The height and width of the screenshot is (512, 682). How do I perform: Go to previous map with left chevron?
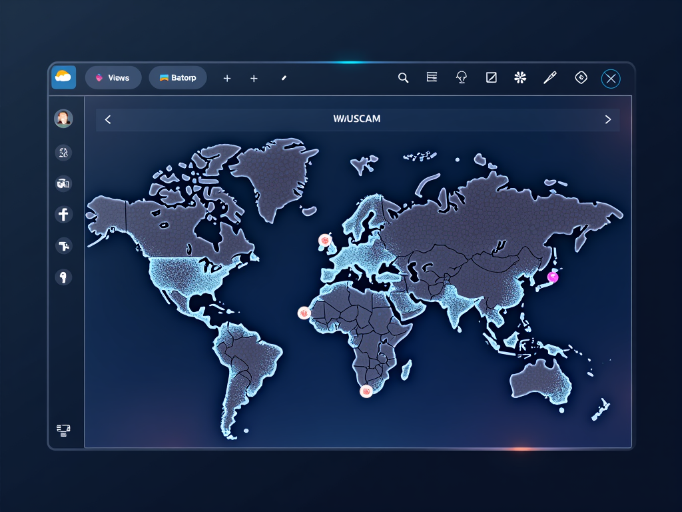108,119
